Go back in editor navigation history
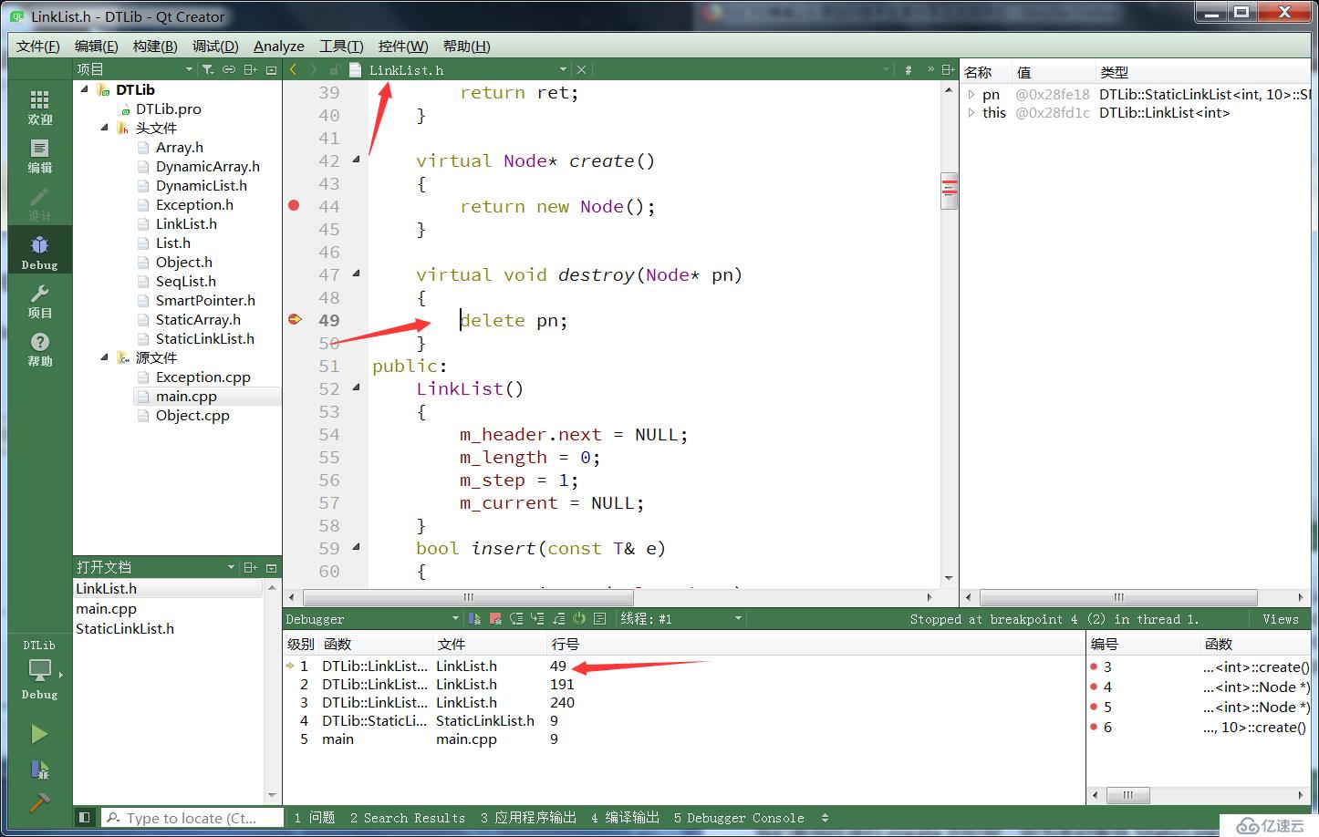This screenshot has height=837, width=1319. tap(293, 69)
